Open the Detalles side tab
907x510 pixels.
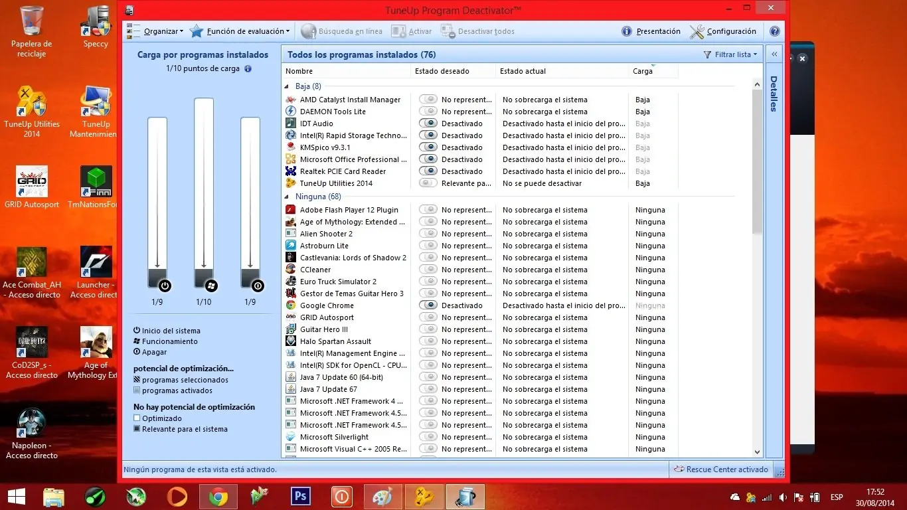coord(774,94)
